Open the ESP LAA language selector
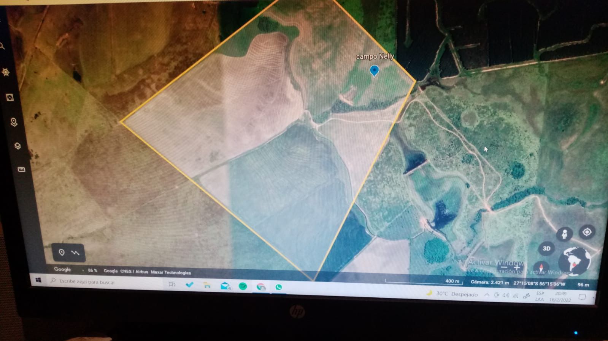This screenshot has width=608, height=341. pos(540,296)
